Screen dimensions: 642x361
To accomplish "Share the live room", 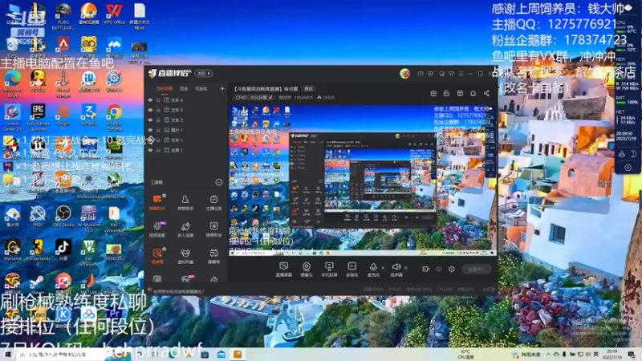I will 486,93.
